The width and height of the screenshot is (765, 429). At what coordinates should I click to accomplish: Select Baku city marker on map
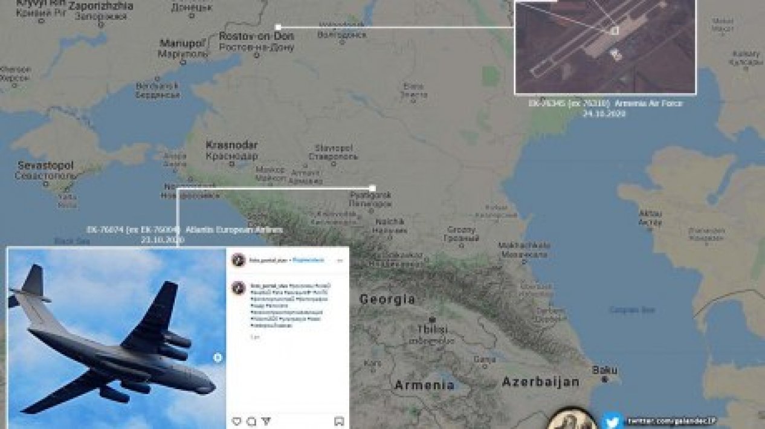click(x=605, y=379)
